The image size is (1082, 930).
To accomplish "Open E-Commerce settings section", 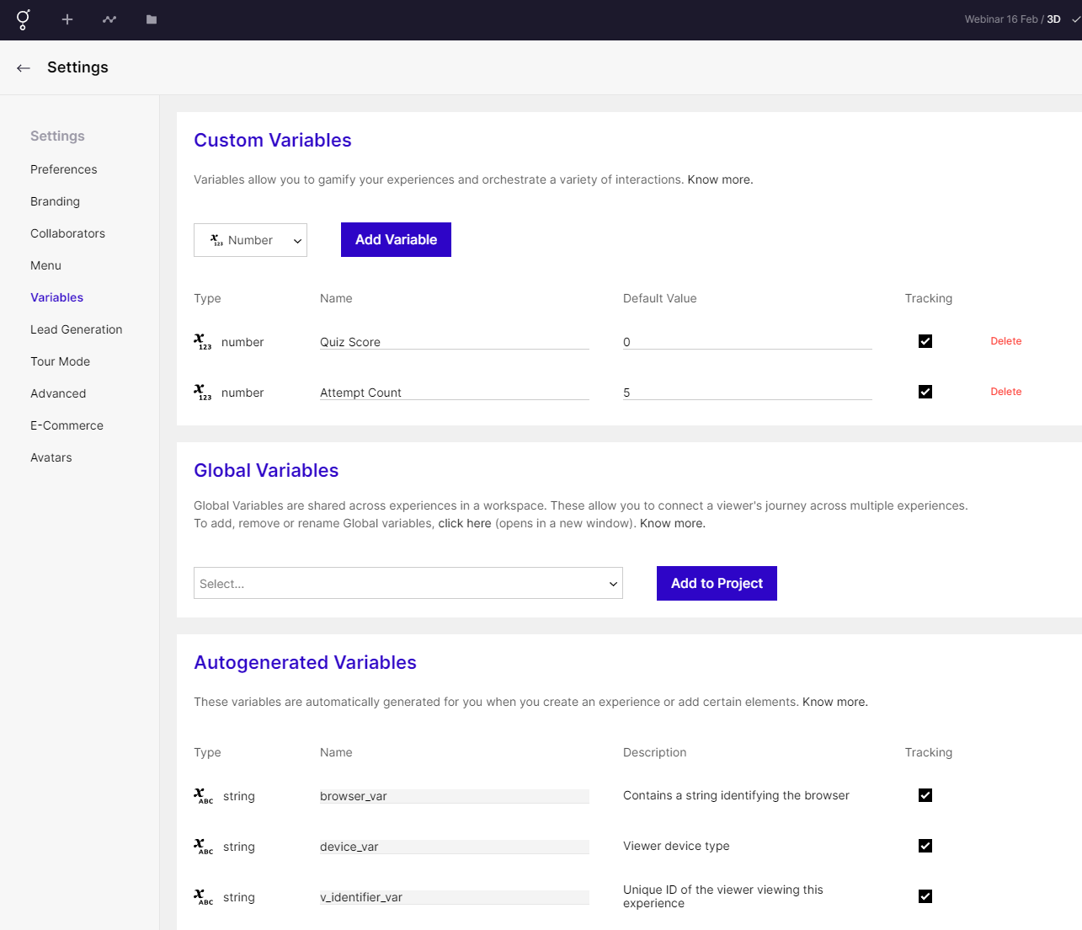I will click(x=67, y=425).
